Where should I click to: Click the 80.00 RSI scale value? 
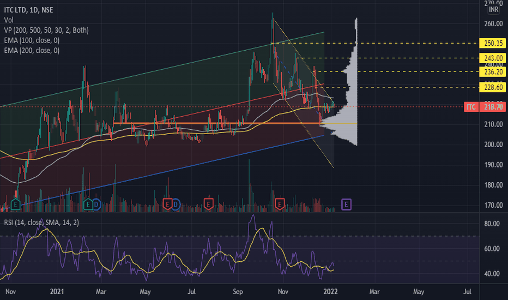492,224
